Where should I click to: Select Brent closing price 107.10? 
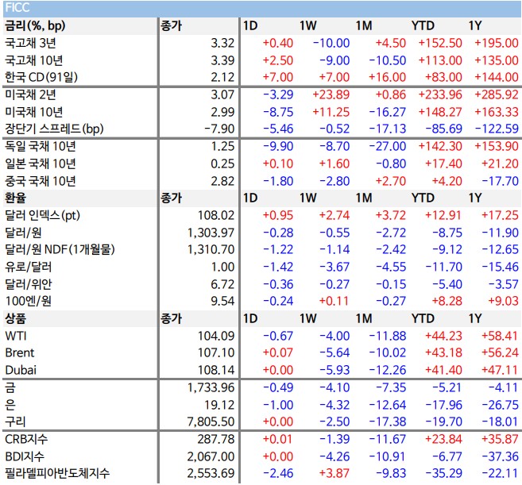click(x=216, y=352)
